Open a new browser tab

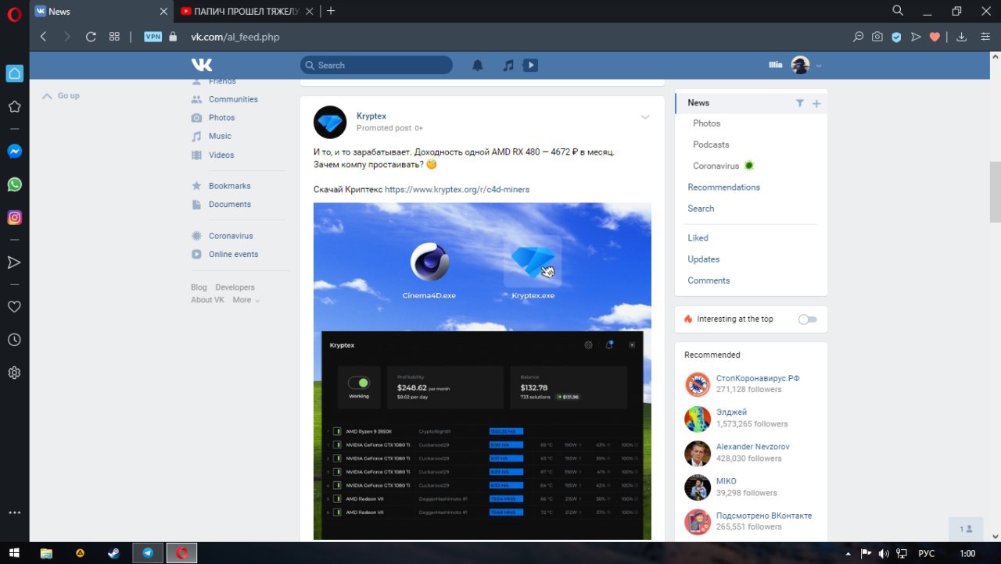click(331, 11)
